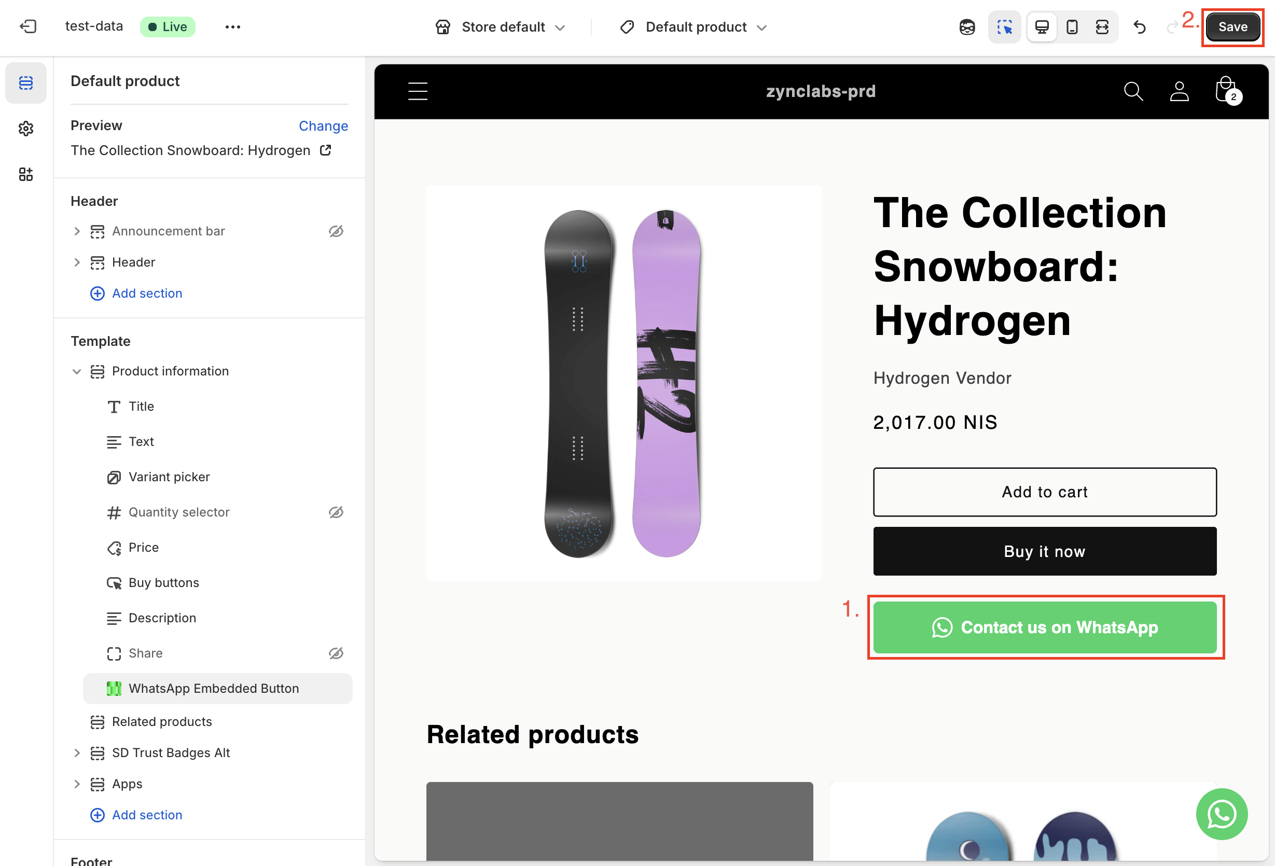Open the cart bag icon
This screenshot has width=1275, height=866.
point(1226,91)
